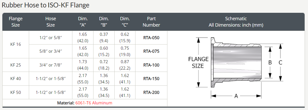The height and width of the screenshot is (110, 308).
Task: Click the Rubber Hose to ISO-KF Flange heading
Action: pyautogui.click(x=46, y=5)
